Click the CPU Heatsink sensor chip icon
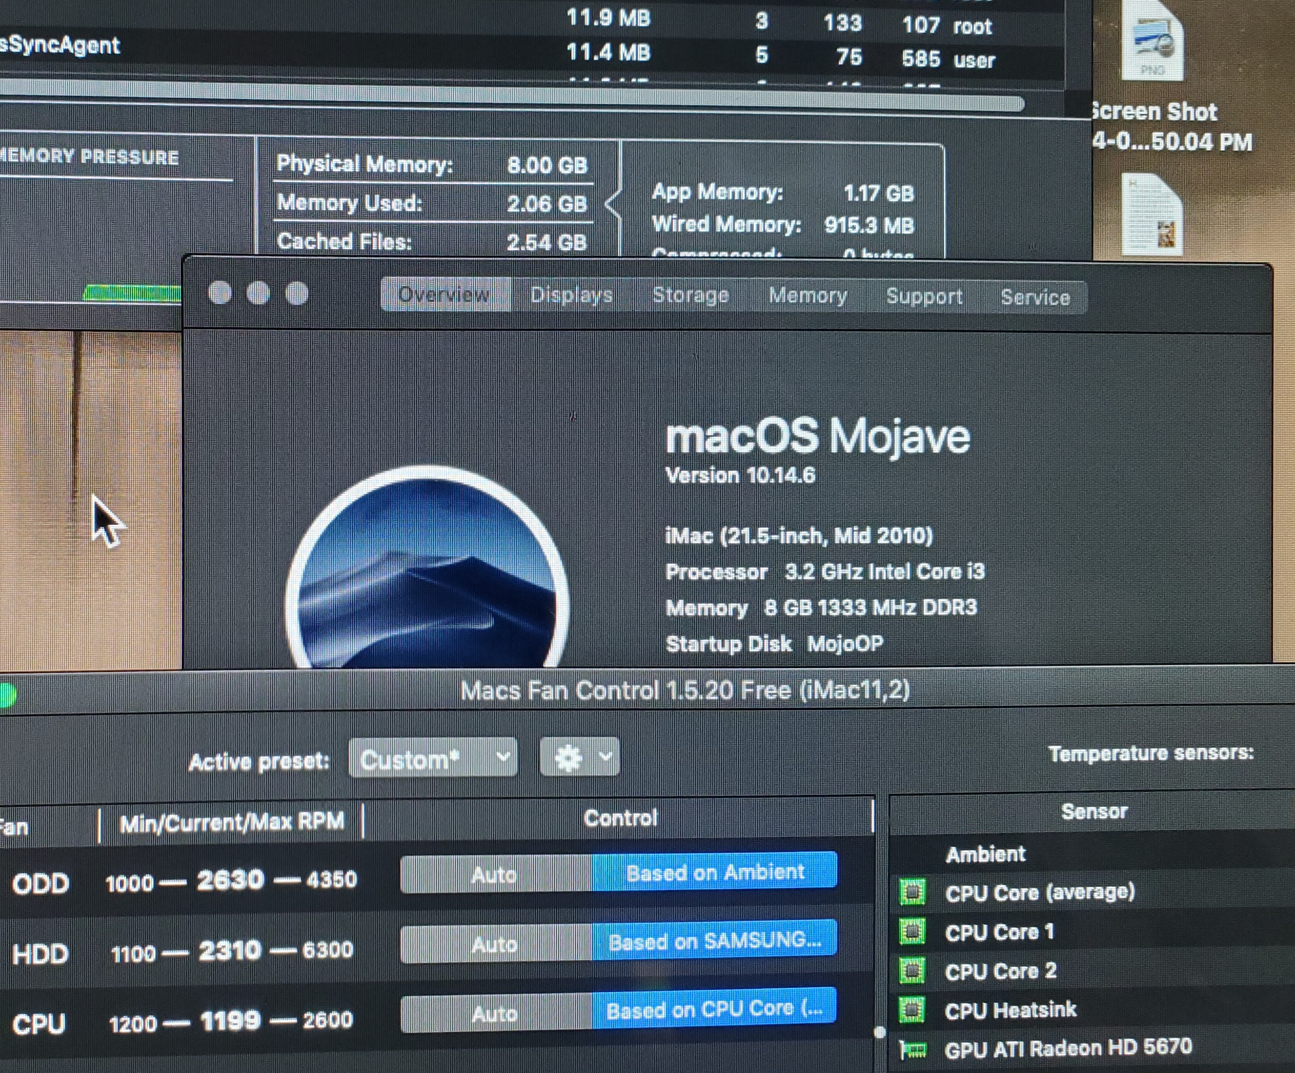Screen dimensions: 1295x1073 [912, 1010]
